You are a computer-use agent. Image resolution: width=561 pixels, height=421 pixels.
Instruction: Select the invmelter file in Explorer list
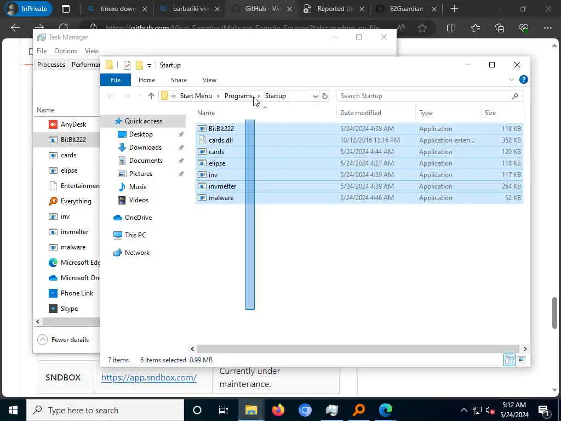(222, 186)
